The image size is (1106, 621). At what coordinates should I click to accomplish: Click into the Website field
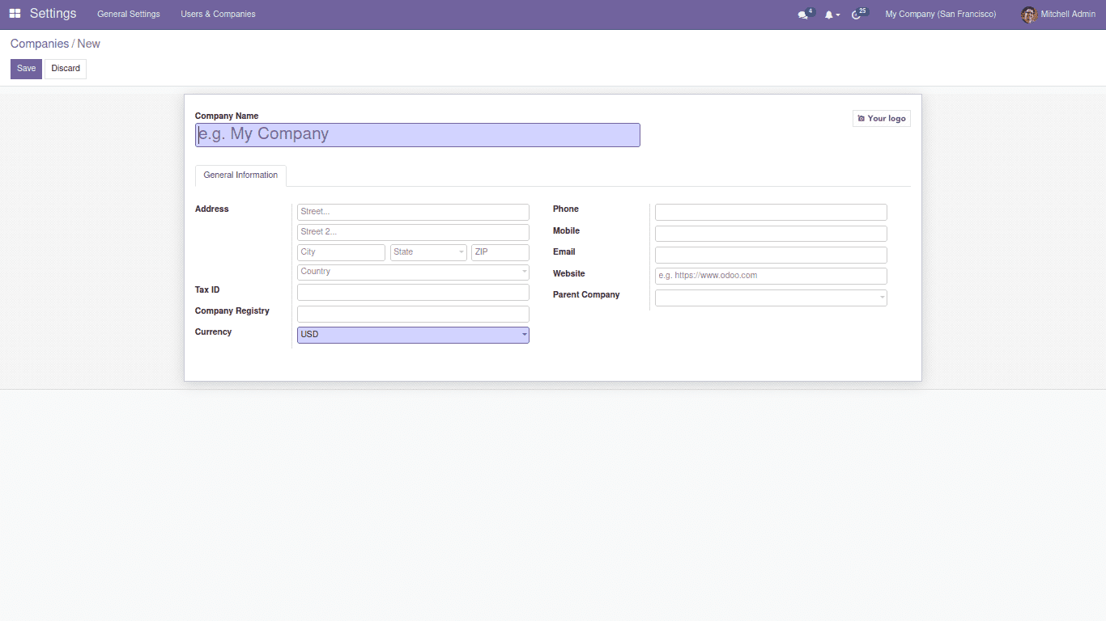click(x=770, y=276)
